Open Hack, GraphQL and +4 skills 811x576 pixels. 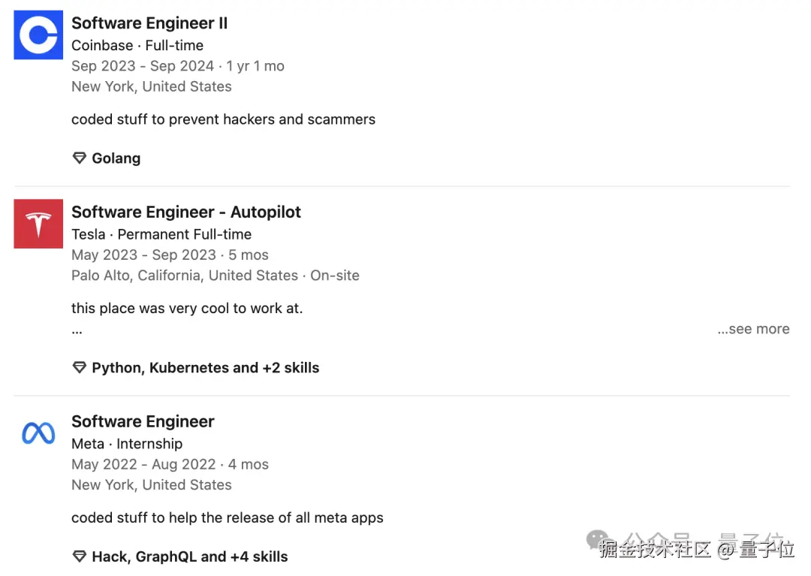click(x=189, y=556)
